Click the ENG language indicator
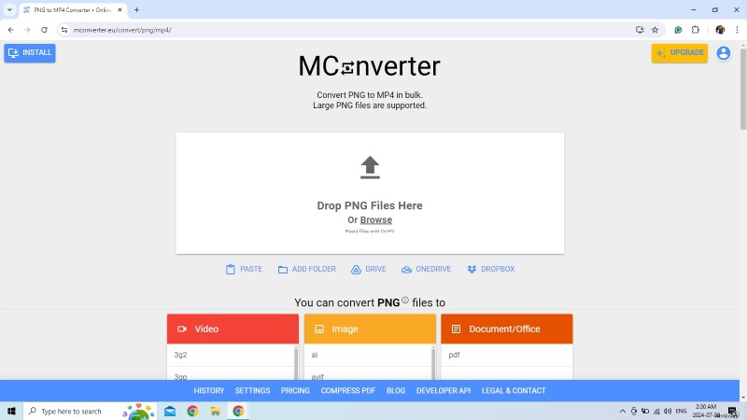Viewport: 747px width, 420px height. (682, 411)
